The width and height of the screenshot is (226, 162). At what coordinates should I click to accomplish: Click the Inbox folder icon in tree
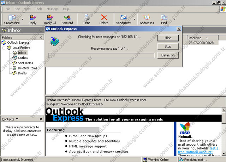15,53
